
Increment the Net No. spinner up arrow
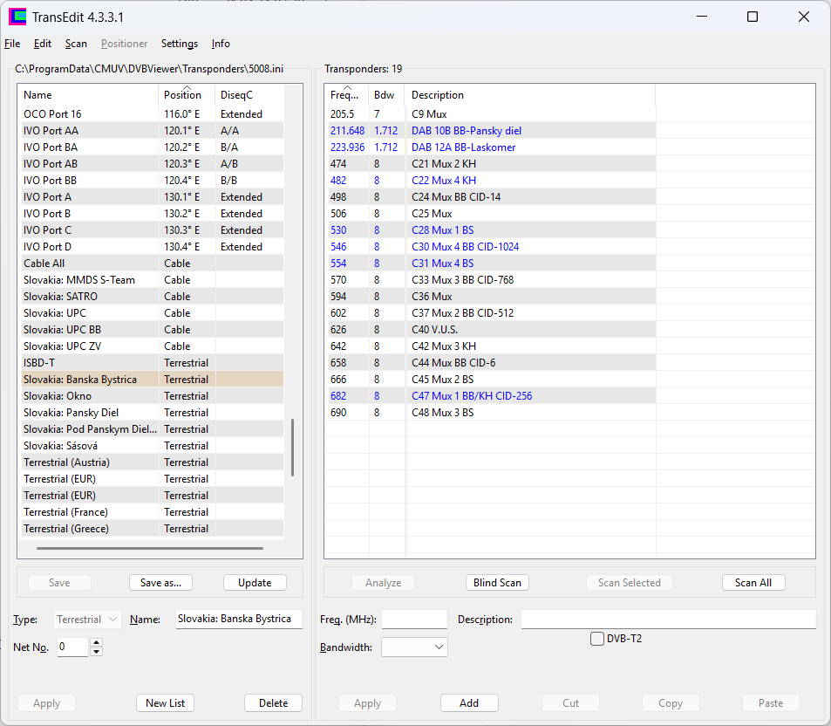pos(96,643)
